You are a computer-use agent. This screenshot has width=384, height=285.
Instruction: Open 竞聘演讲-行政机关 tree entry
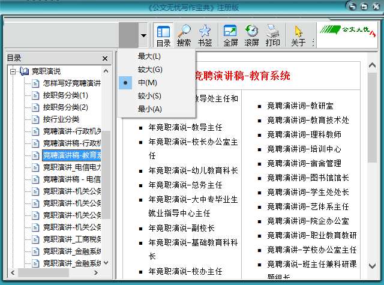72,131
